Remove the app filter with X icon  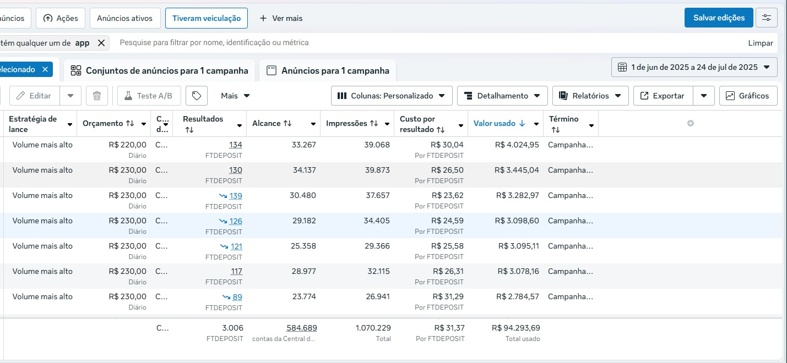[101, 43]
